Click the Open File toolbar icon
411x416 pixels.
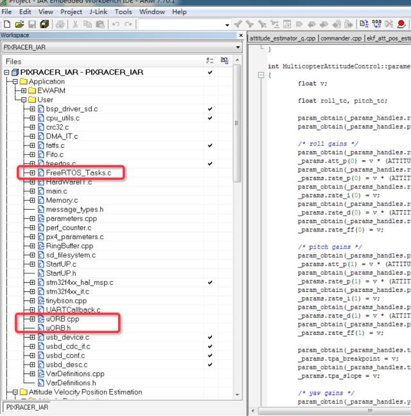point(19,24)
